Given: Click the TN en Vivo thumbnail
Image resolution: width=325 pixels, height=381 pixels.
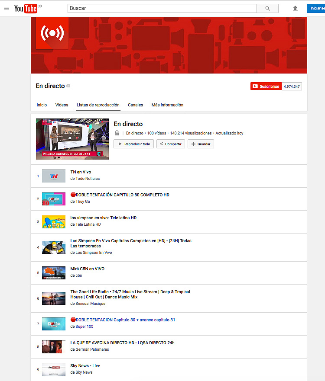Looking at the screenshot, I should [54, 176].
